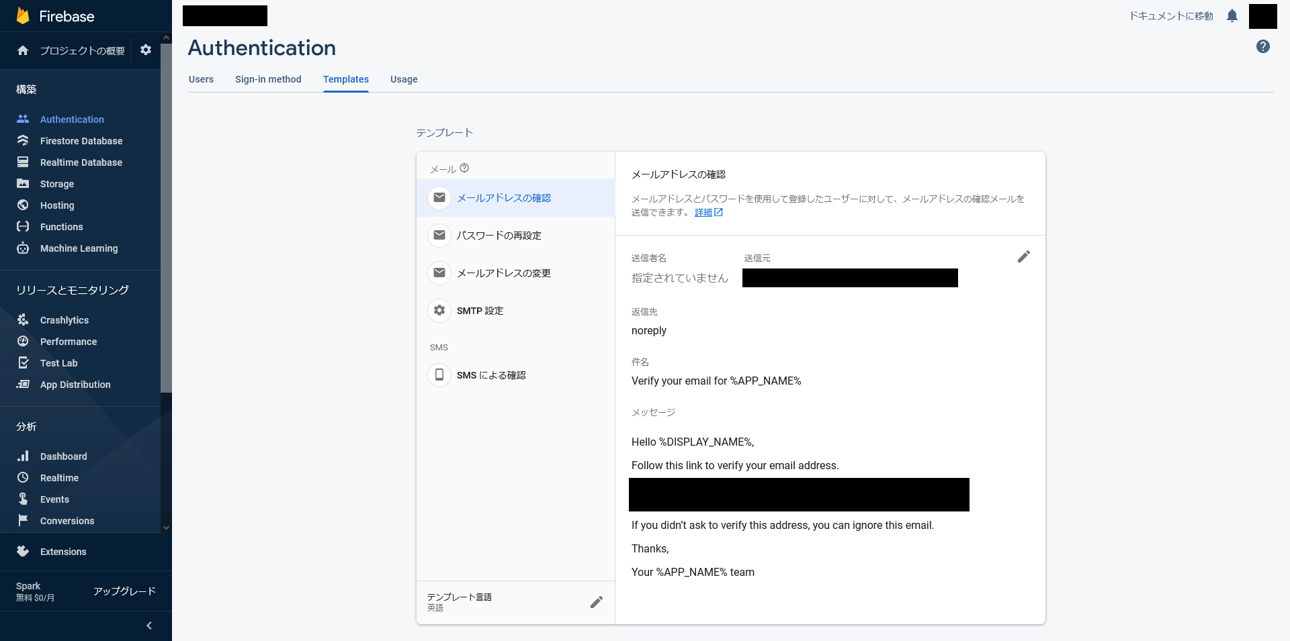1290x641 pixels.
Task: Go to documentation via ドキュメントに移動
Action: [1170, 16]
